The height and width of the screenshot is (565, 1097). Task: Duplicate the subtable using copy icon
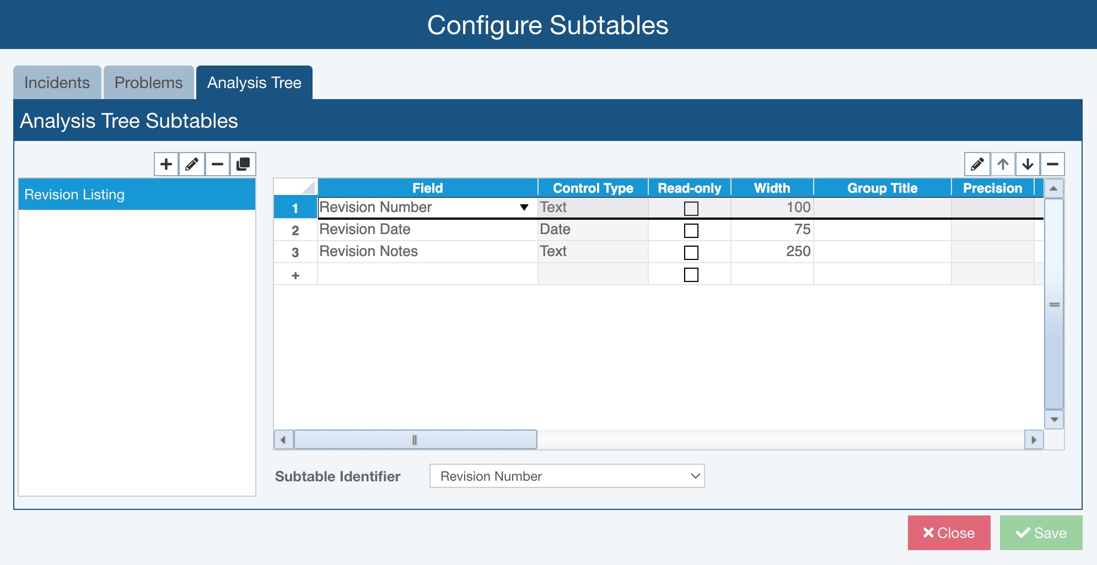(243, 164)
